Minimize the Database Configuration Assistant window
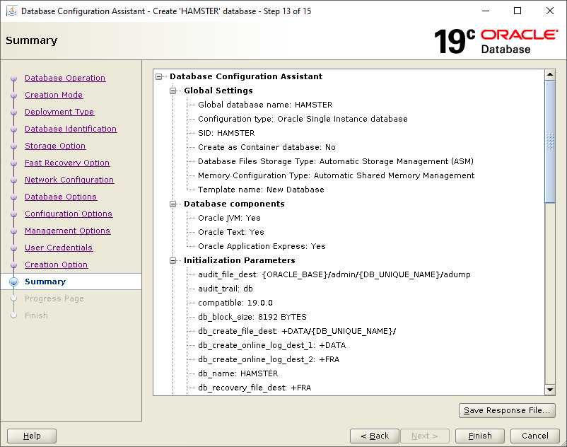 click(486, 11)
